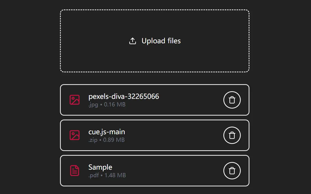This screenshot has width=311, height=194.
Task: Click the image icon beside pexels-diva-32265066
Action: (x=74, y=100)
